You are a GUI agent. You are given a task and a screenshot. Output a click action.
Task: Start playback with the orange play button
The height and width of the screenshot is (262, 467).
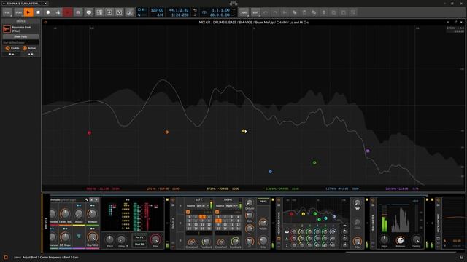(28, 12)
